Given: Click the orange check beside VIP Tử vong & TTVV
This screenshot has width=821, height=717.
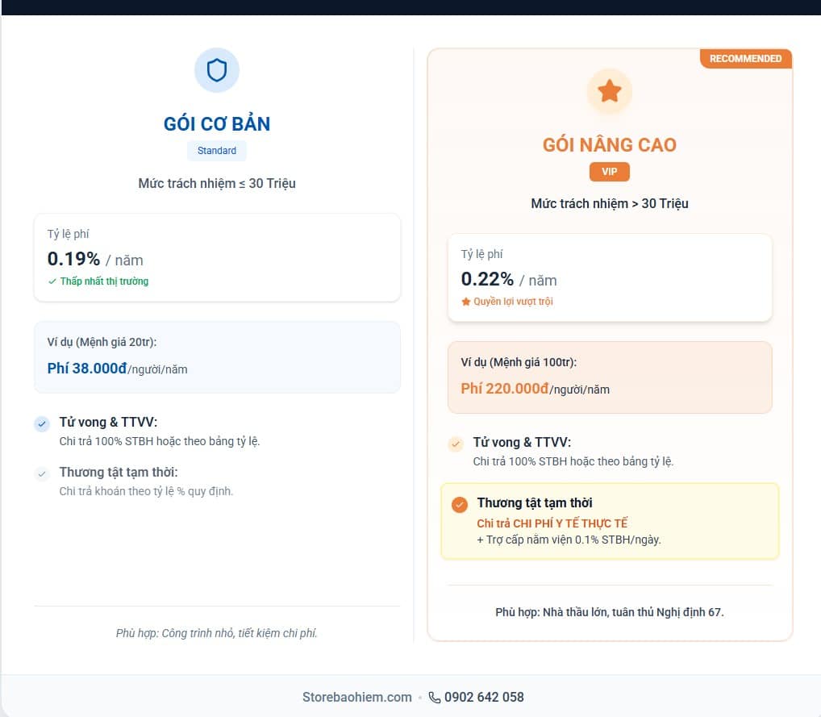Looking at the screenshot, I should coord(456,444).
